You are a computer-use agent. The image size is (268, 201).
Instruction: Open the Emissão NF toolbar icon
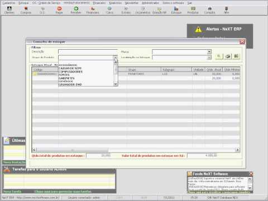tap(159, 10)
